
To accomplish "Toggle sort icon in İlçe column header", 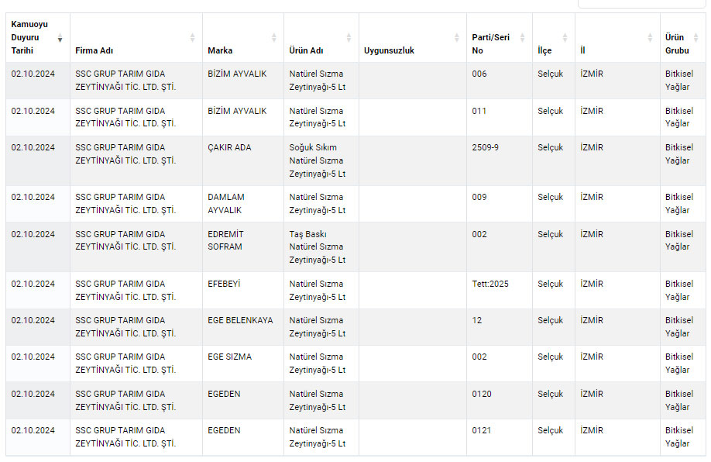I will tap(565, 38).
